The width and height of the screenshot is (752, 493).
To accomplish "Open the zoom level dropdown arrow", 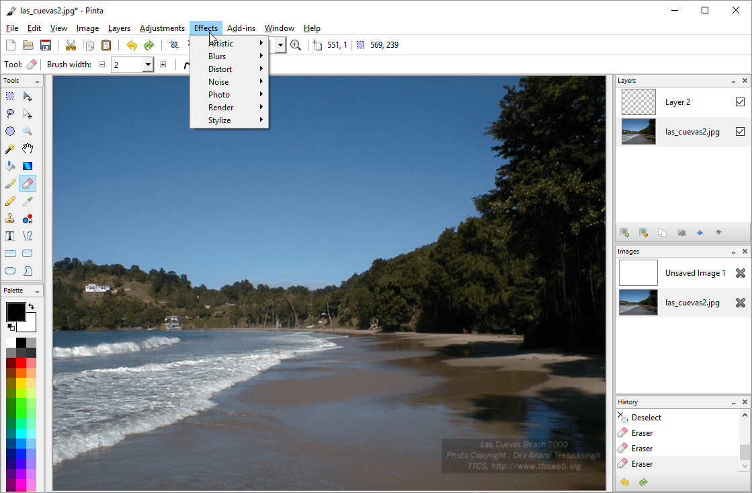I will [x=280, y=45].
